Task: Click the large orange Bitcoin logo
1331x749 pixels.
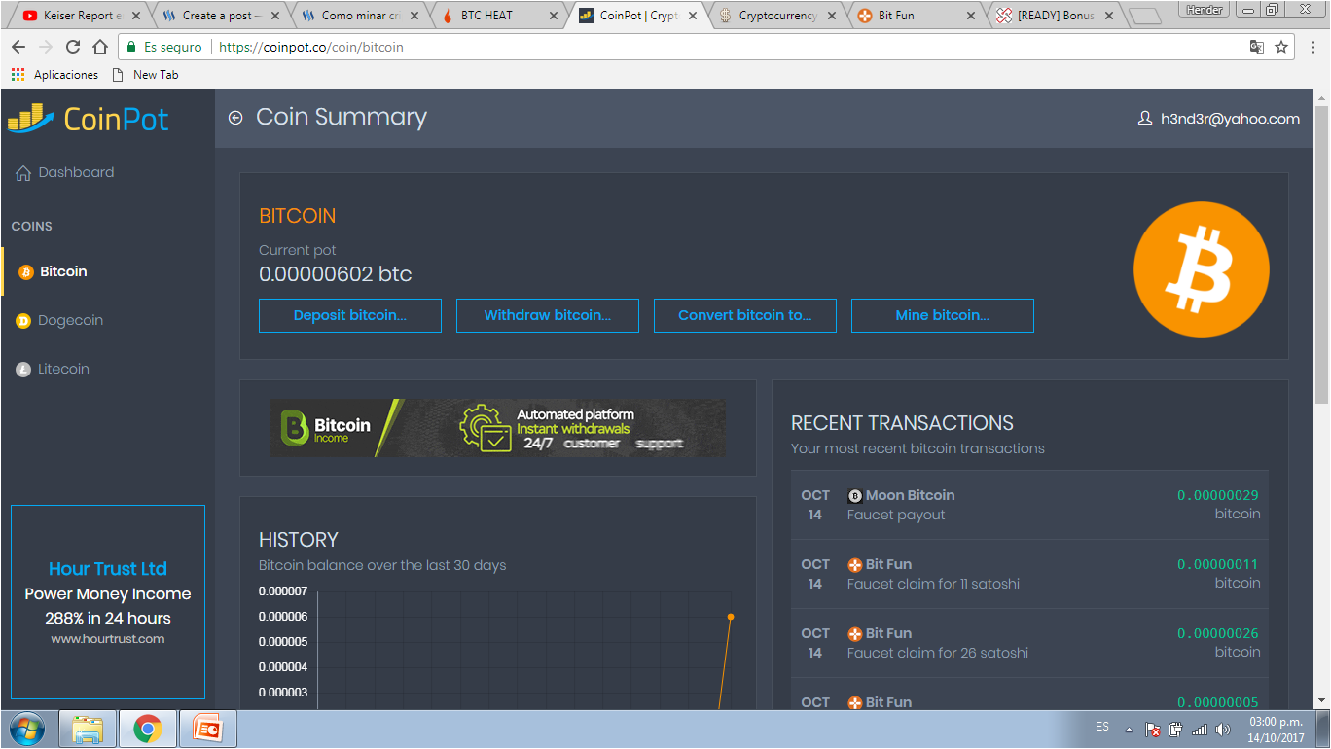Action: point(1202,269)
